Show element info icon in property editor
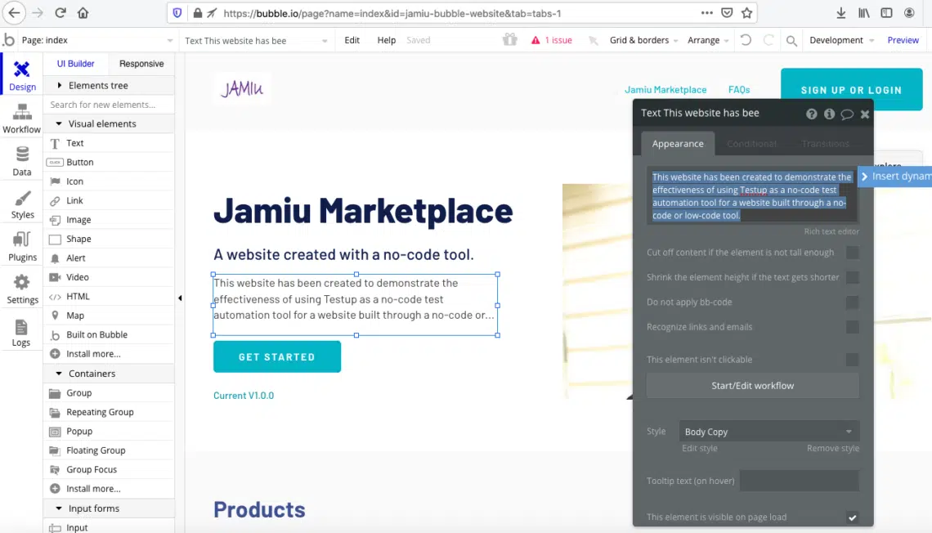Screen dimensions: 932x533 (829, 114)
